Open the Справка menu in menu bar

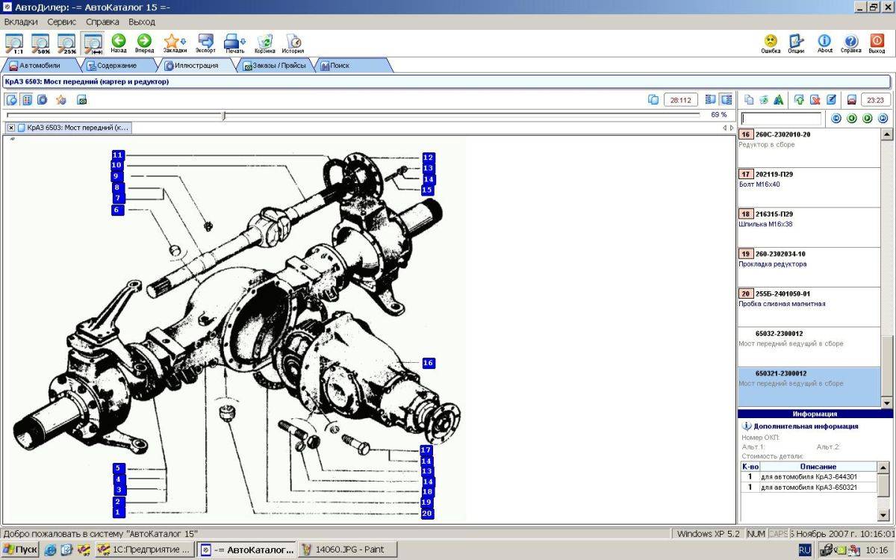(102, 22)
